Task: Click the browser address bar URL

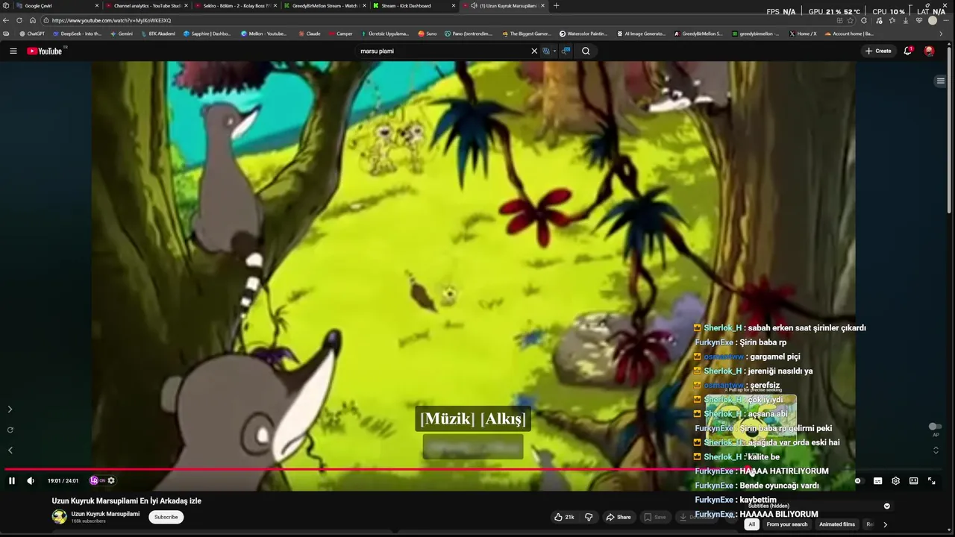Action: (112, 21)
